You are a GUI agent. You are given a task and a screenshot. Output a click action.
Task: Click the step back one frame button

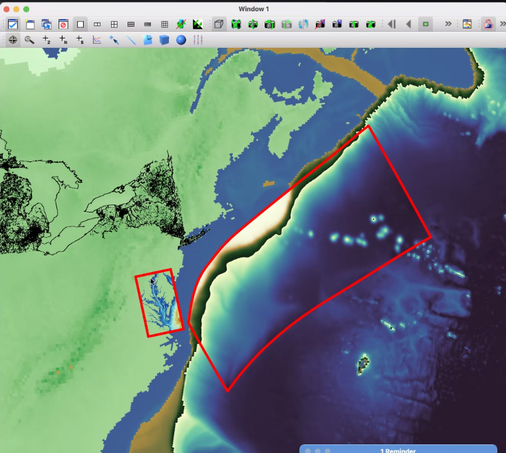point(392,24)
